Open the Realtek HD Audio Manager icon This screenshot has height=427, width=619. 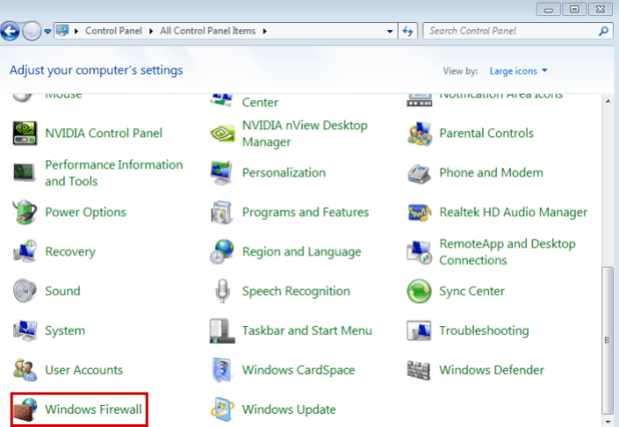(419, 212)
